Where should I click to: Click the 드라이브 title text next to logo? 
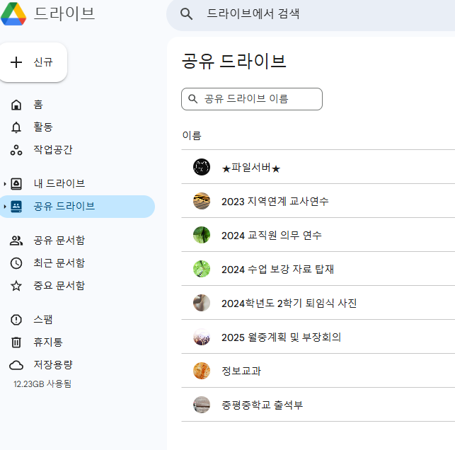(x=64, y=13)
